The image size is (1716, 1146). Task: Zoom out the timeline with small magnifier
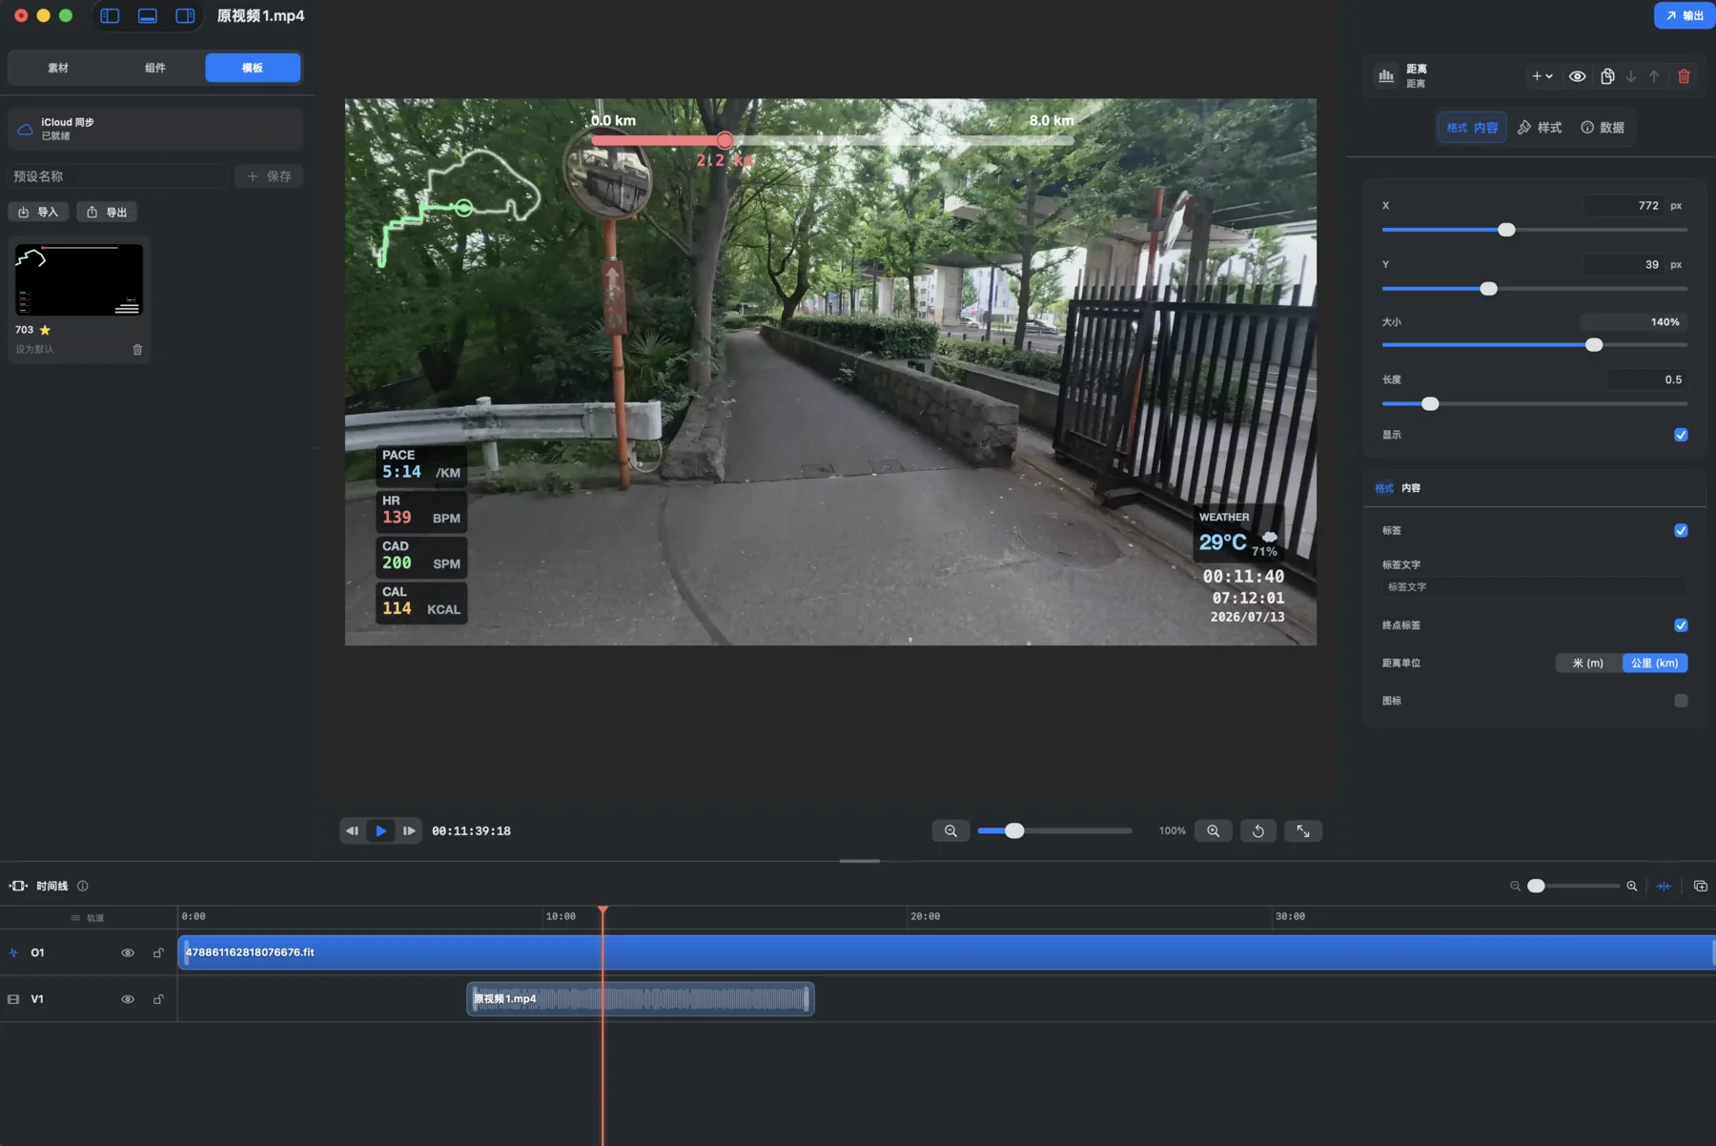point(1515,887)
